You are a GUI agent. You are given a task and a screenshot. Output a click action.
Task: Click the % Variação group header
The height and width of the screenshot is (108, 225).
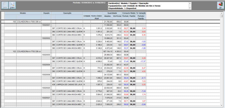pyautogui.click(x=141, y=13)
